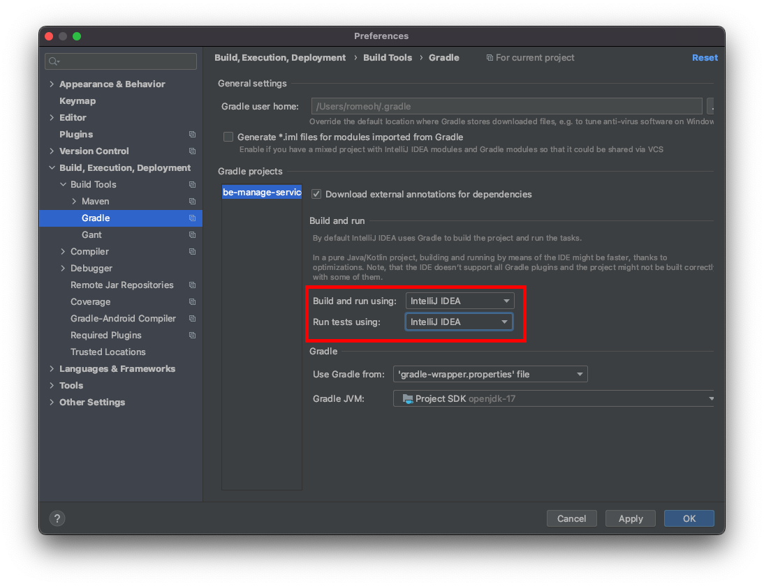This screenshot has width=764, height=586.
Task: Click the project-level icon beside Gradle-Android Compiler
Action: pos(193,319)
